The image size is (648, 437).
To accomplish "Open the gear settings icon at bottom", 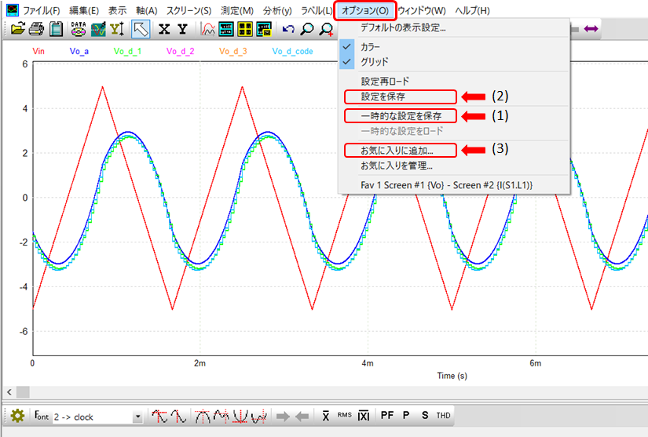I will [17, 416].
